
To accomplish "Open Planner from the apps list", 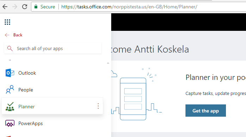I will tap(52, 106).
